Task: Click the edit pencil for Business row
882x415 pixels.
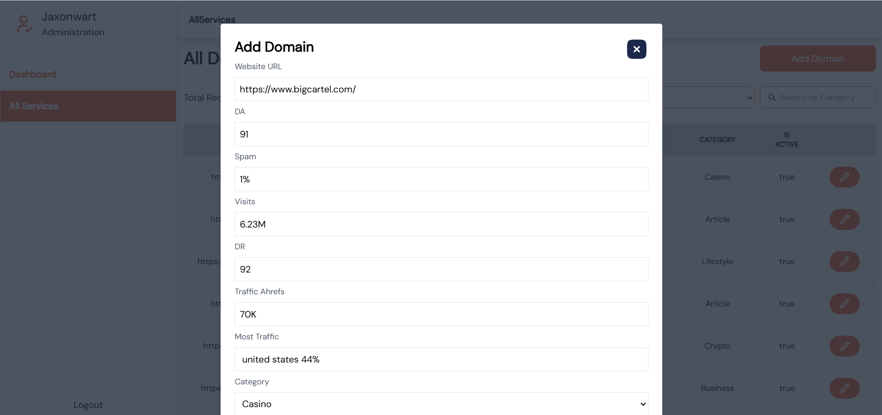Action: [x=844, y=388]
